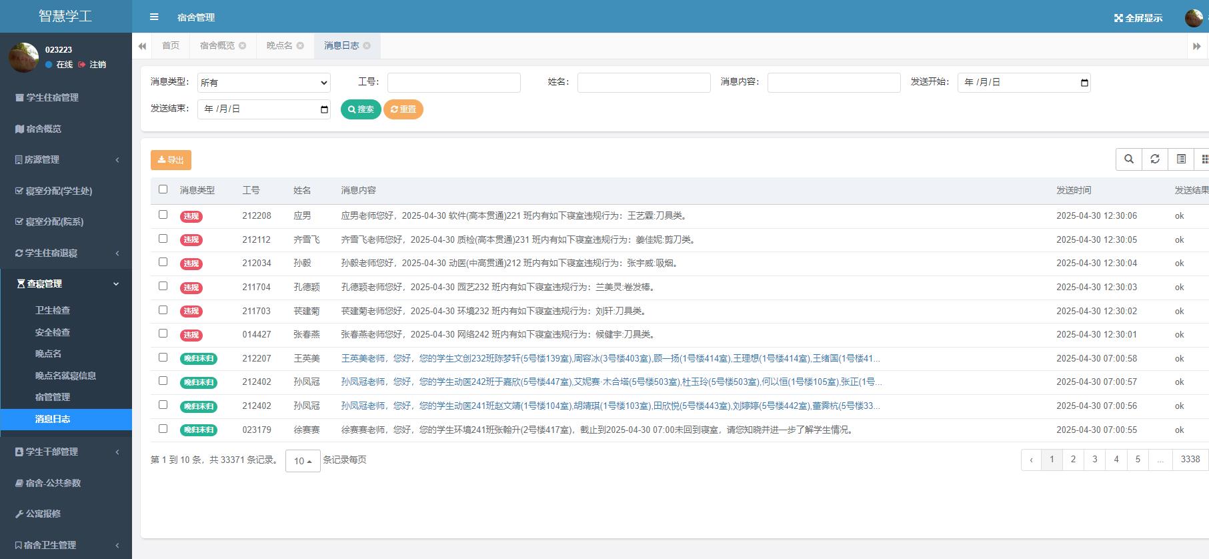Open calendar picker for 发送结束
This screenshot has width=1209, height=559.
point(324,109)
